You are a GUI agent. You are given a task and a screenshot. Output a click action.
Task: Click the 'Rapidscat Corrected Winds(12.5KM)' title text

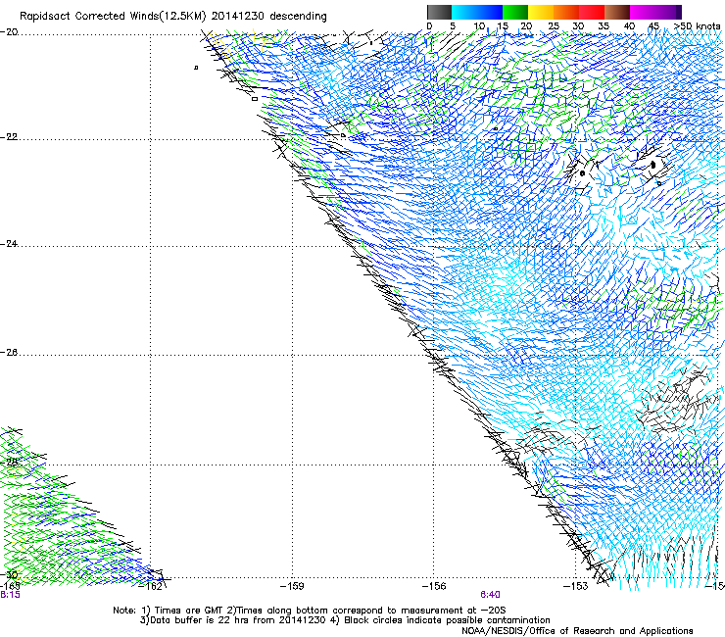coord(113,17)
